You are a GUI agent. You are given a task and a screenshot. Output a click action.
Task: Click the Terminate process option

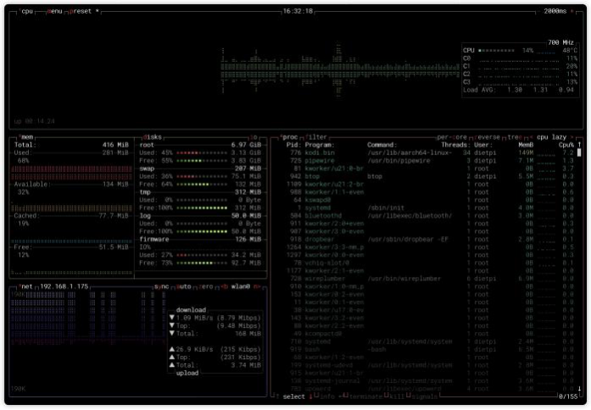pyautogui.click(x=362, y=396)
